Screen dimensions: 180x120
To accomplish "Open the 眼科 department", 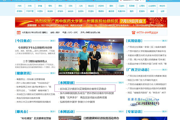I will pyautogui.click(x=111, y=6).
